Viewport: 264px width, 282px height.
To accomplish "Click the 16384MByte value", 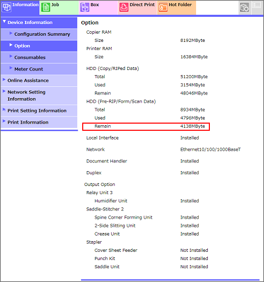I will (x=194, y=57).
